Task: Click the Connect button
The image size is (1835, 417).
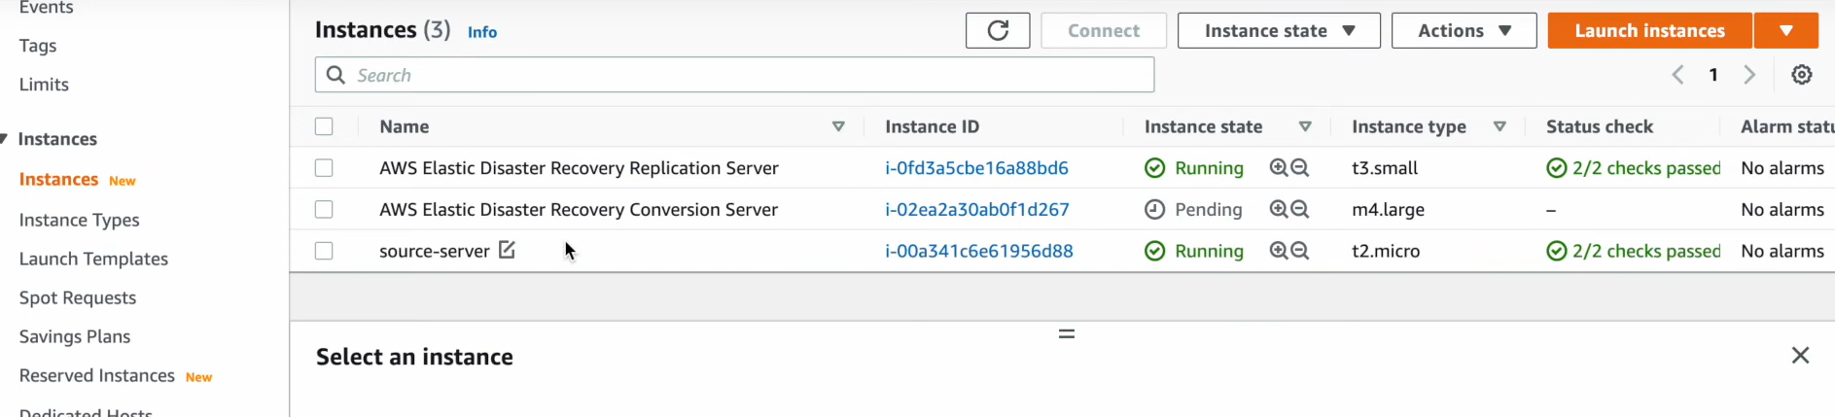Action: pos(1104,30)
